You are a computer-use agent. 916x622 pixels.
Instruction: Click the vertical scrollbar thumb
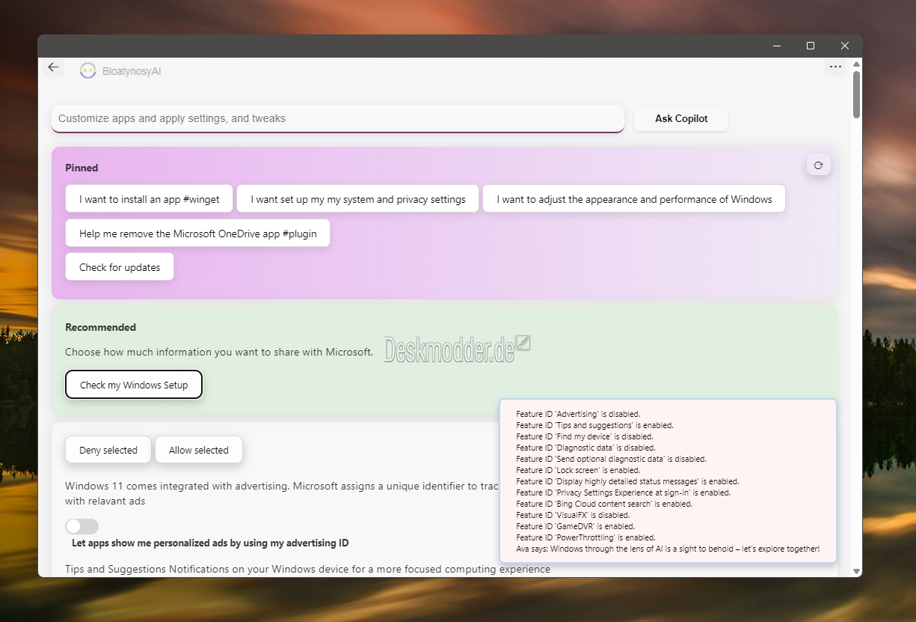(x=856, y=94)
